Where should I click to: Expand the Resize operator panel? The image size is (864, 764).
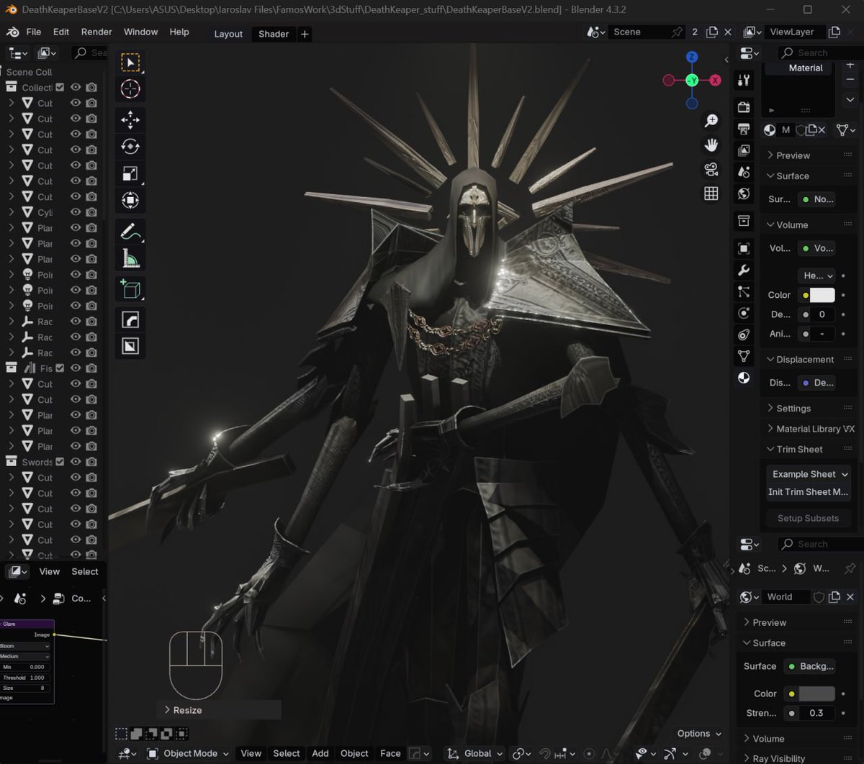click(184, 710)
